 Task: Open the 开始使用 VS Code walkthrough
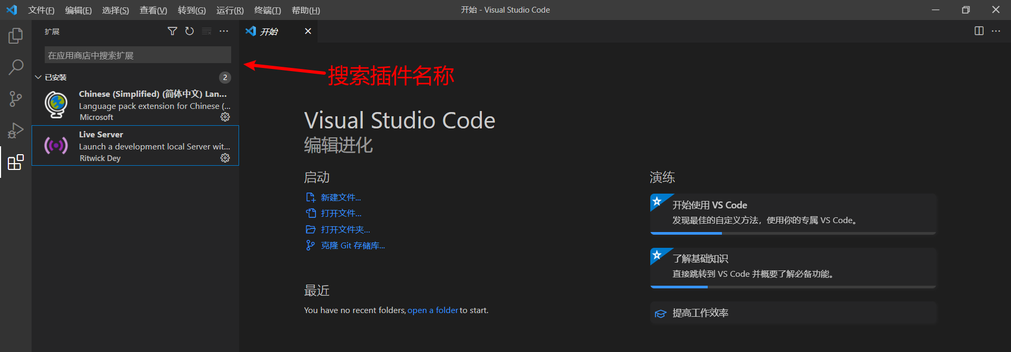(793, 213)
